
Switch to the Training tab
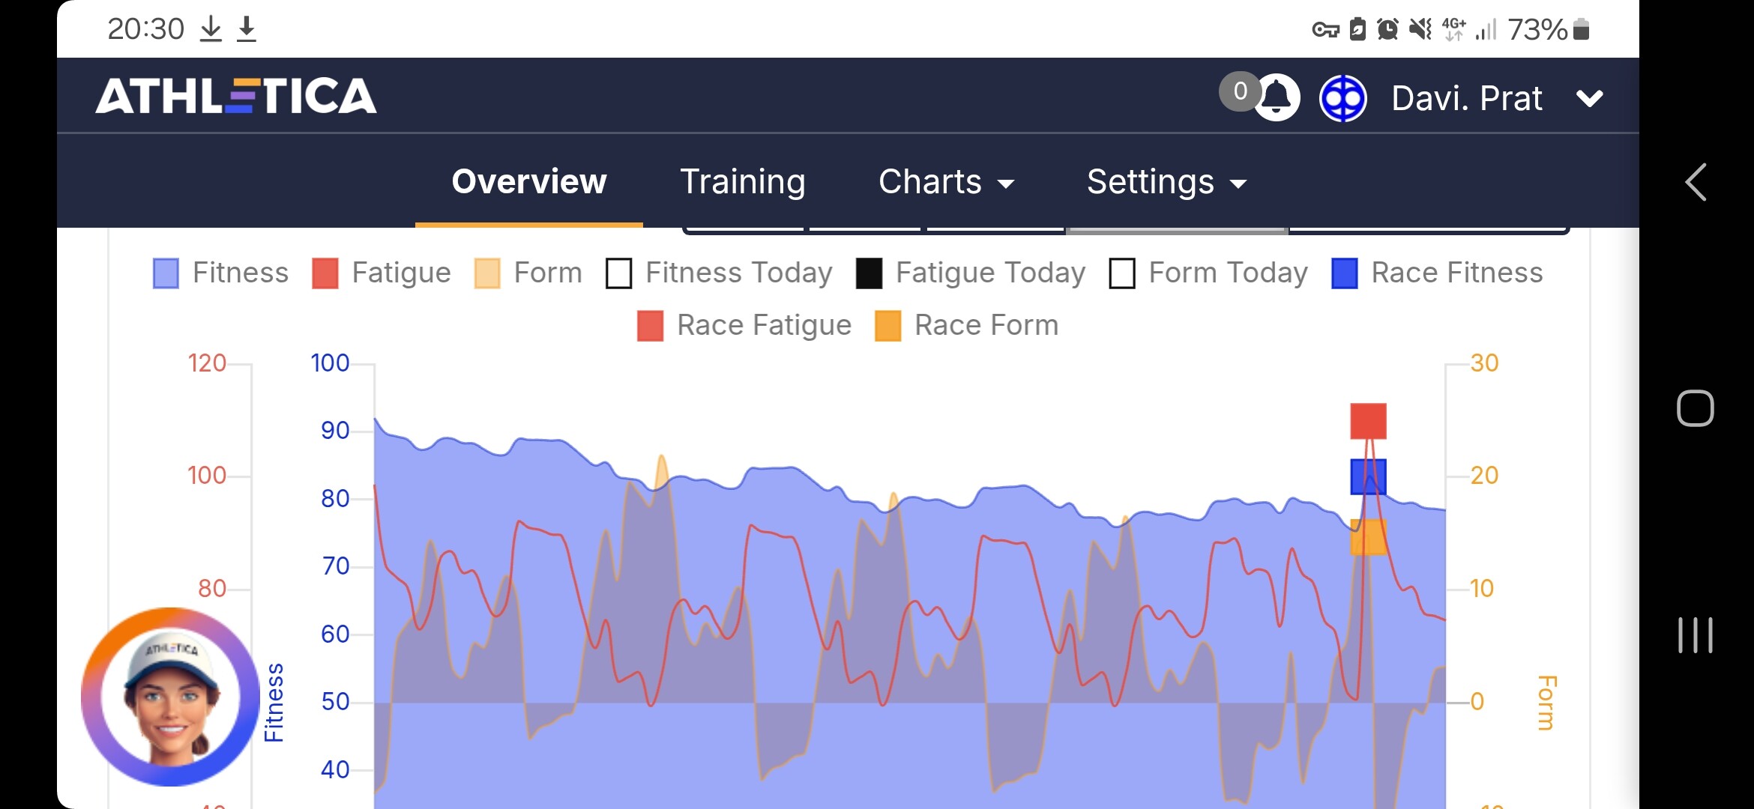click(743, 182)
